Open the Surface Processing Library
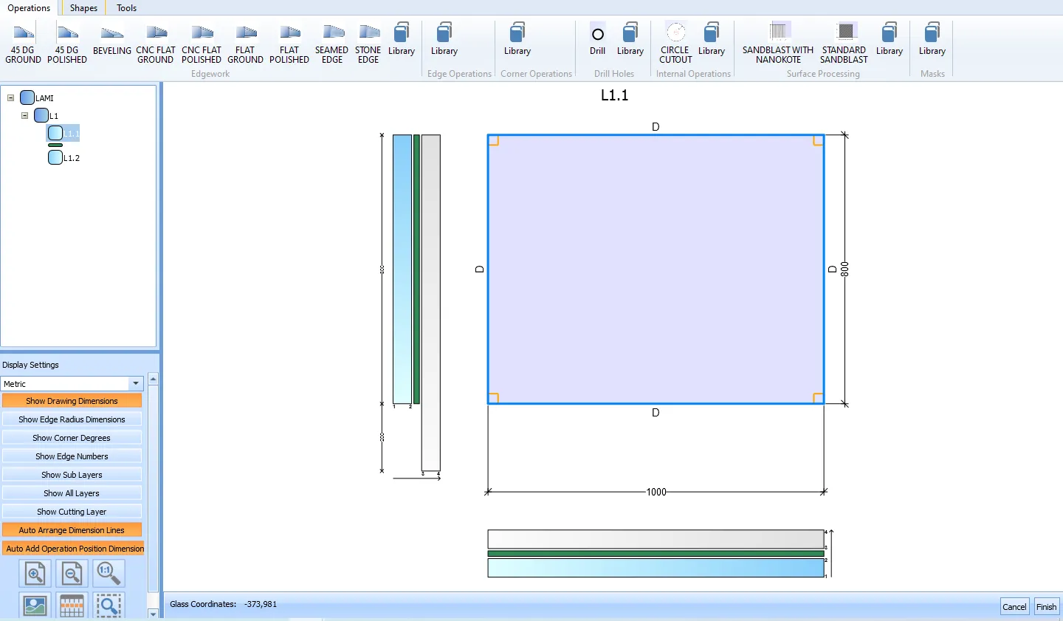1063x621 pixels. tap(890, 40)
